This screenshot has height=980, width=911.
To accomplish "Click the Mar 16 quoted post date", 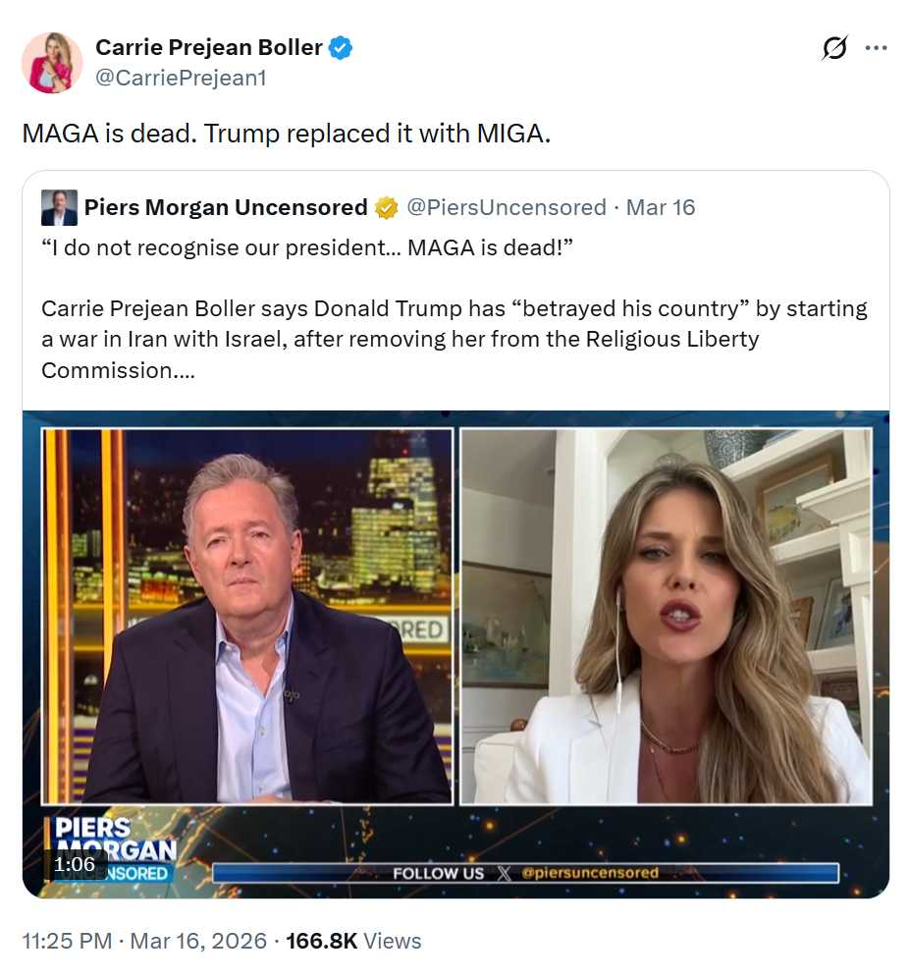I will [661, 207].
